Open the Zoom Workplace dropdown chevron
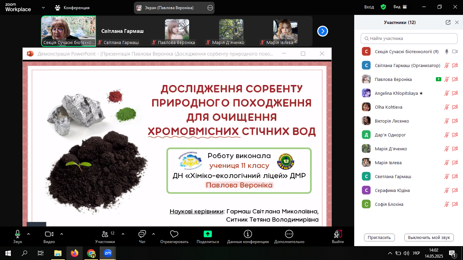This screenshot has width=463, height=260. [x=43, y=7]
